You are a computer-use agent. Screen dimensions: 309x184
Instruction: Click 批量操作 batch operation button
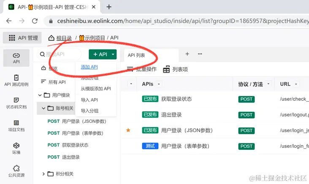(x=141, y=69)
